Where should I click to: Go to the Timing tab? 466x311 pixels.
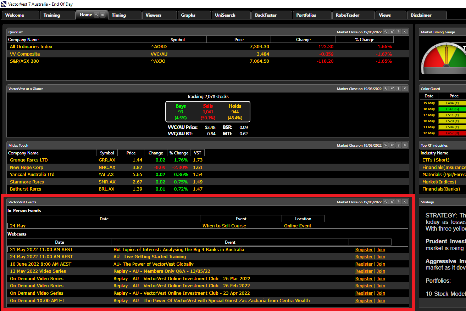pos(124,15)
